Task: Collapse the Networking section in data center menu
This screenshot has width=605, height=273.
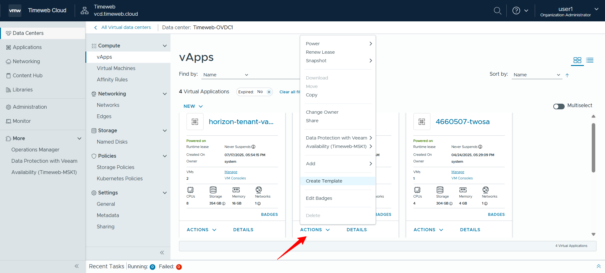Action: 164,94
